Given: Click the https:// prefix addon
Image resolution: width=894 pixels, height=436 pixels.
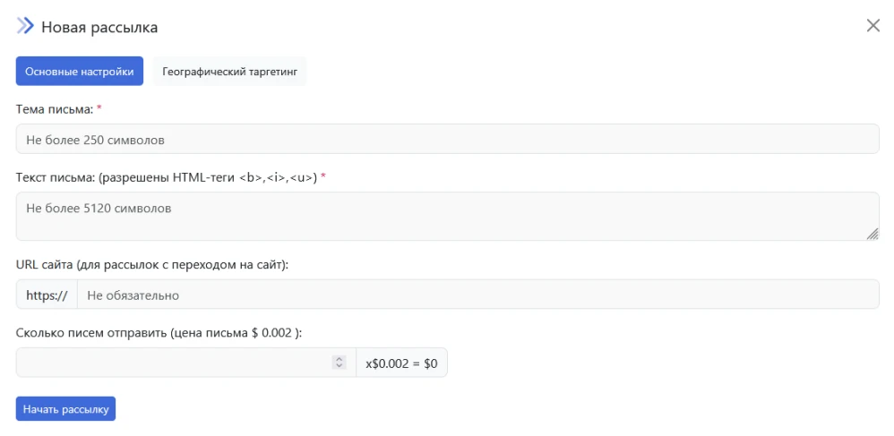Looking at the screenshot, I should click(47, 295).
